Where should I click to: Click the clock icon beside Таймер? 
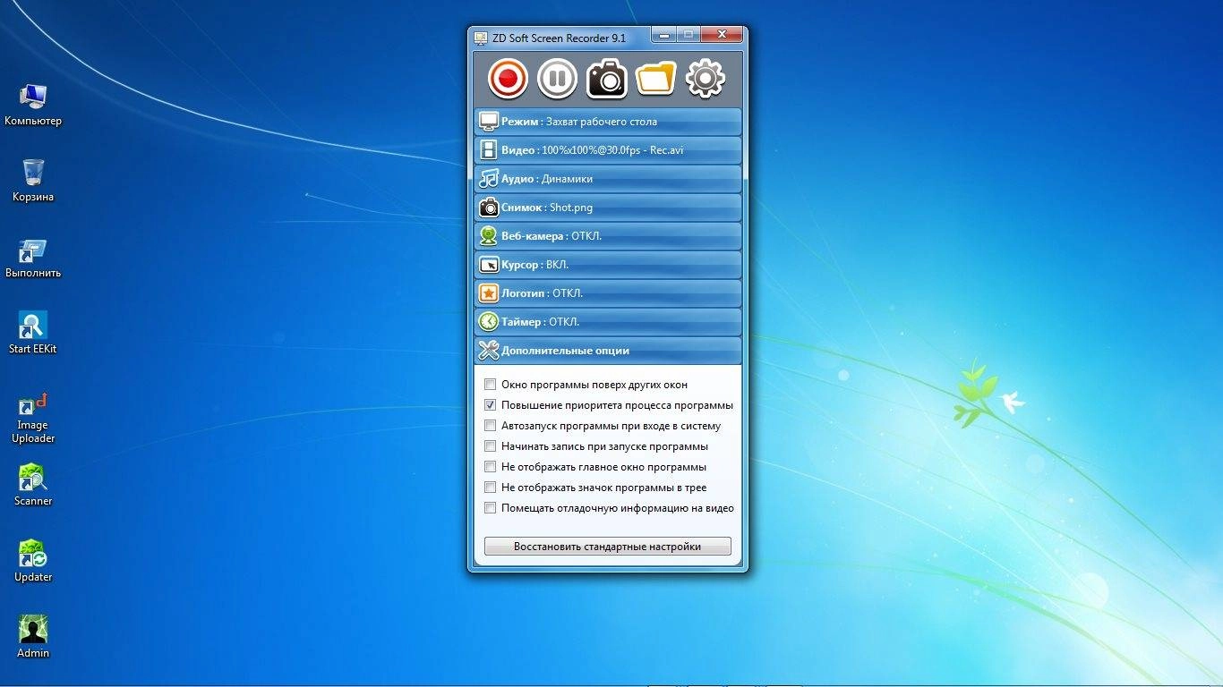point(489,322)
